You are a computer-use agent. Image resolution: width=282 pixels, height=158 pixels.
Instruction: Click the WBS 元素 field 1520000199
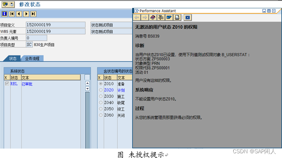[x=55, y=31]
